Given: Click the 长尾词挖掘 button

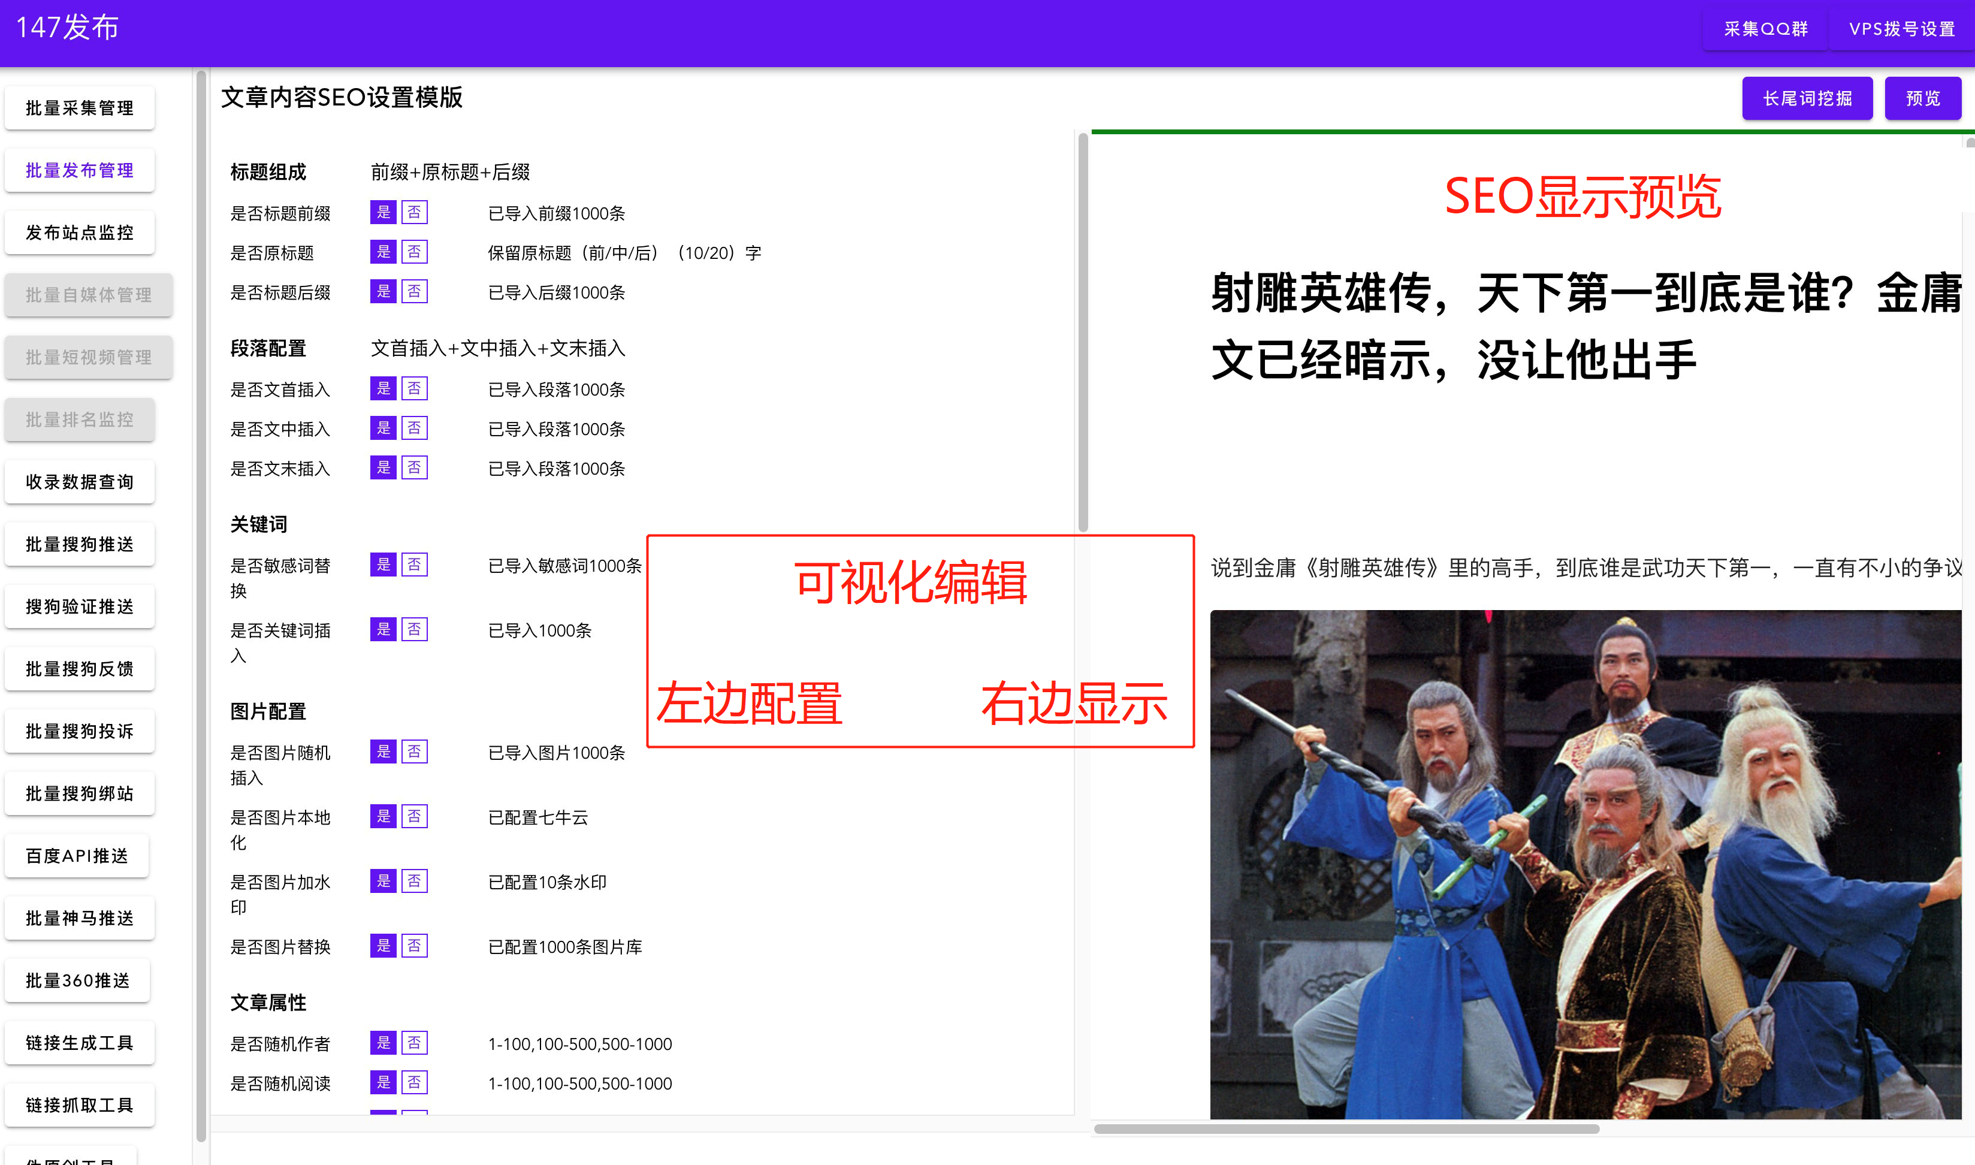Looking at the screenshot, I should pyautogui.click(x=1807, y=97).
